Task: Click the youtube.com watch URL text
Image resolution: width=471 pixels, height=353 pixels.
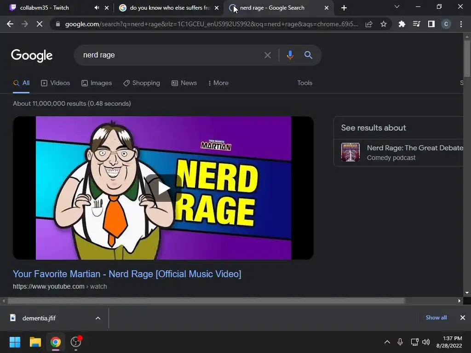Action: point(60,286)
